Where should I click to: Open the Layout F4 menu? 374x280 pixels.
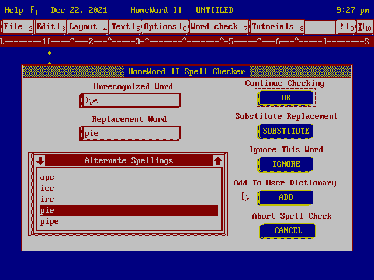pos(88,27)
